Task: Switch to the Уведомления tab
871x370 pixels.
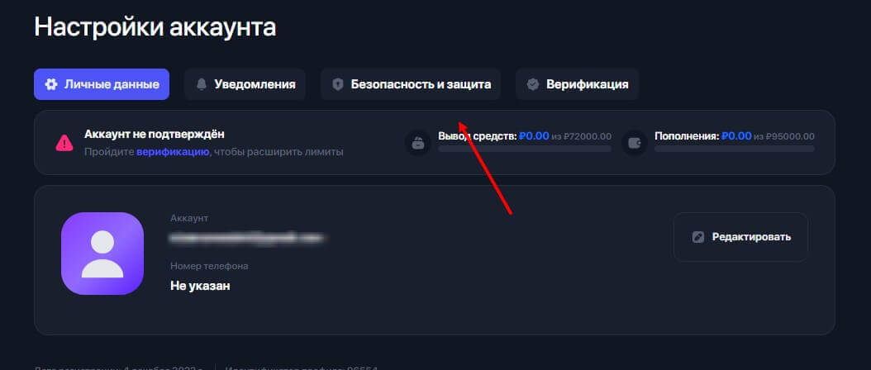Action: click(x=245, y=84)
